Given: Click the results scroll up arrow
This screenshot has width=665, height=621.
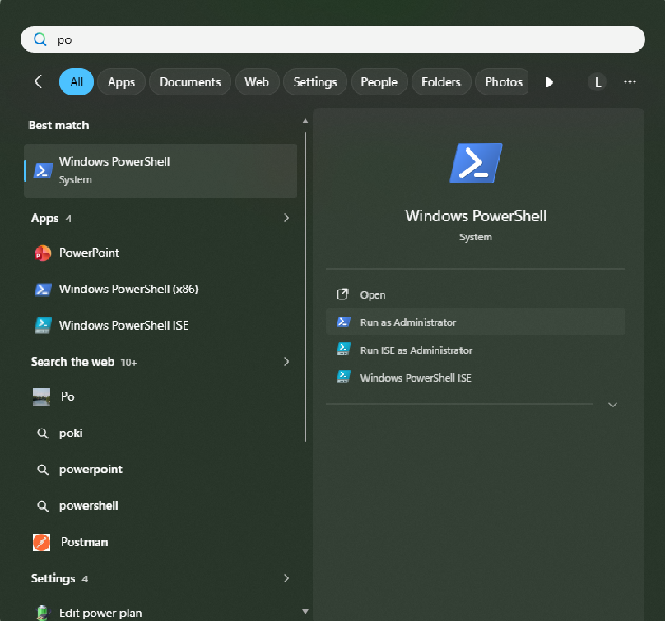Looking at the screenshot, I should pyautogui.click(x=305, y=121).
